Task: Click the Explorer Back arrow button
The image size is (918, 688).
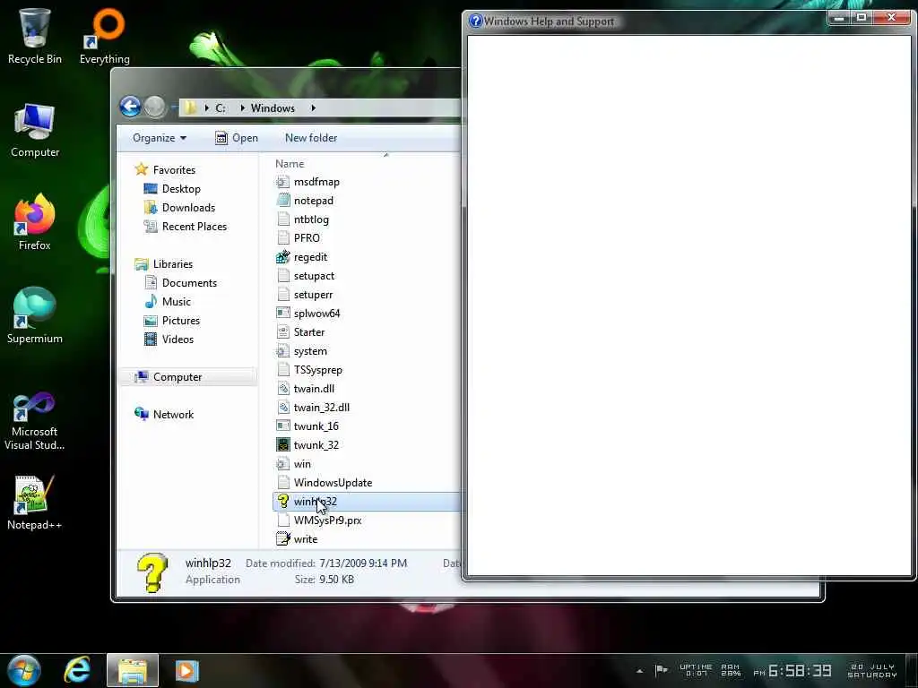Action: coord(131,107)
